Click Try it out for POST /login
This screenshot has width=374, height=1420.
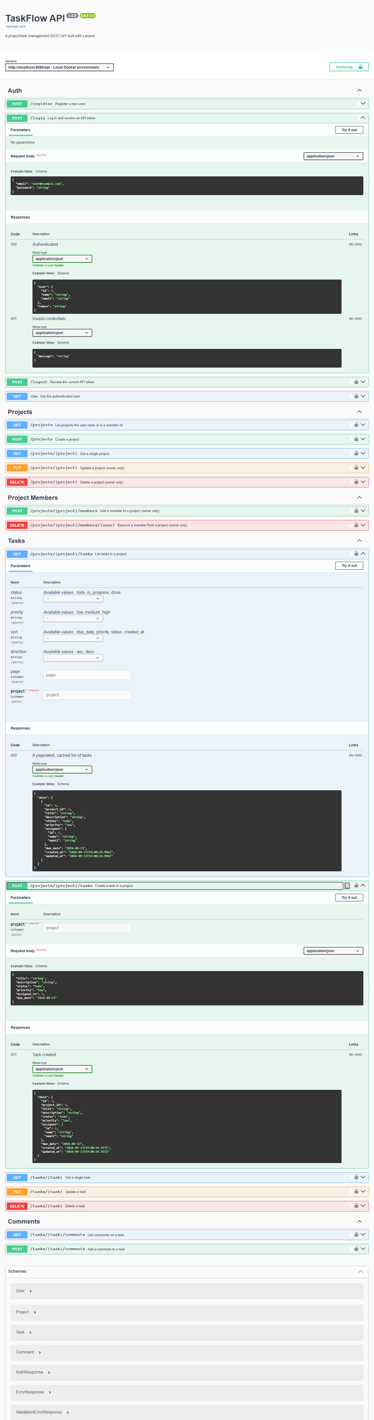[x=349, y=130]
